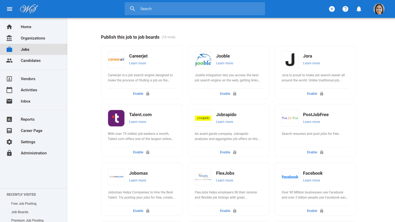This screenshot has width=395, height=222.
Task: Click the WS script logo
Action: click(29, 9)
